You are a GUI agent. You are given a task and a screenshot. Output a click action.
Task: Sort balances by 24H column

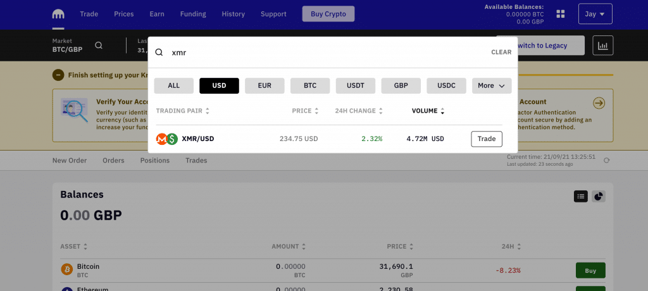click(511, 246)
